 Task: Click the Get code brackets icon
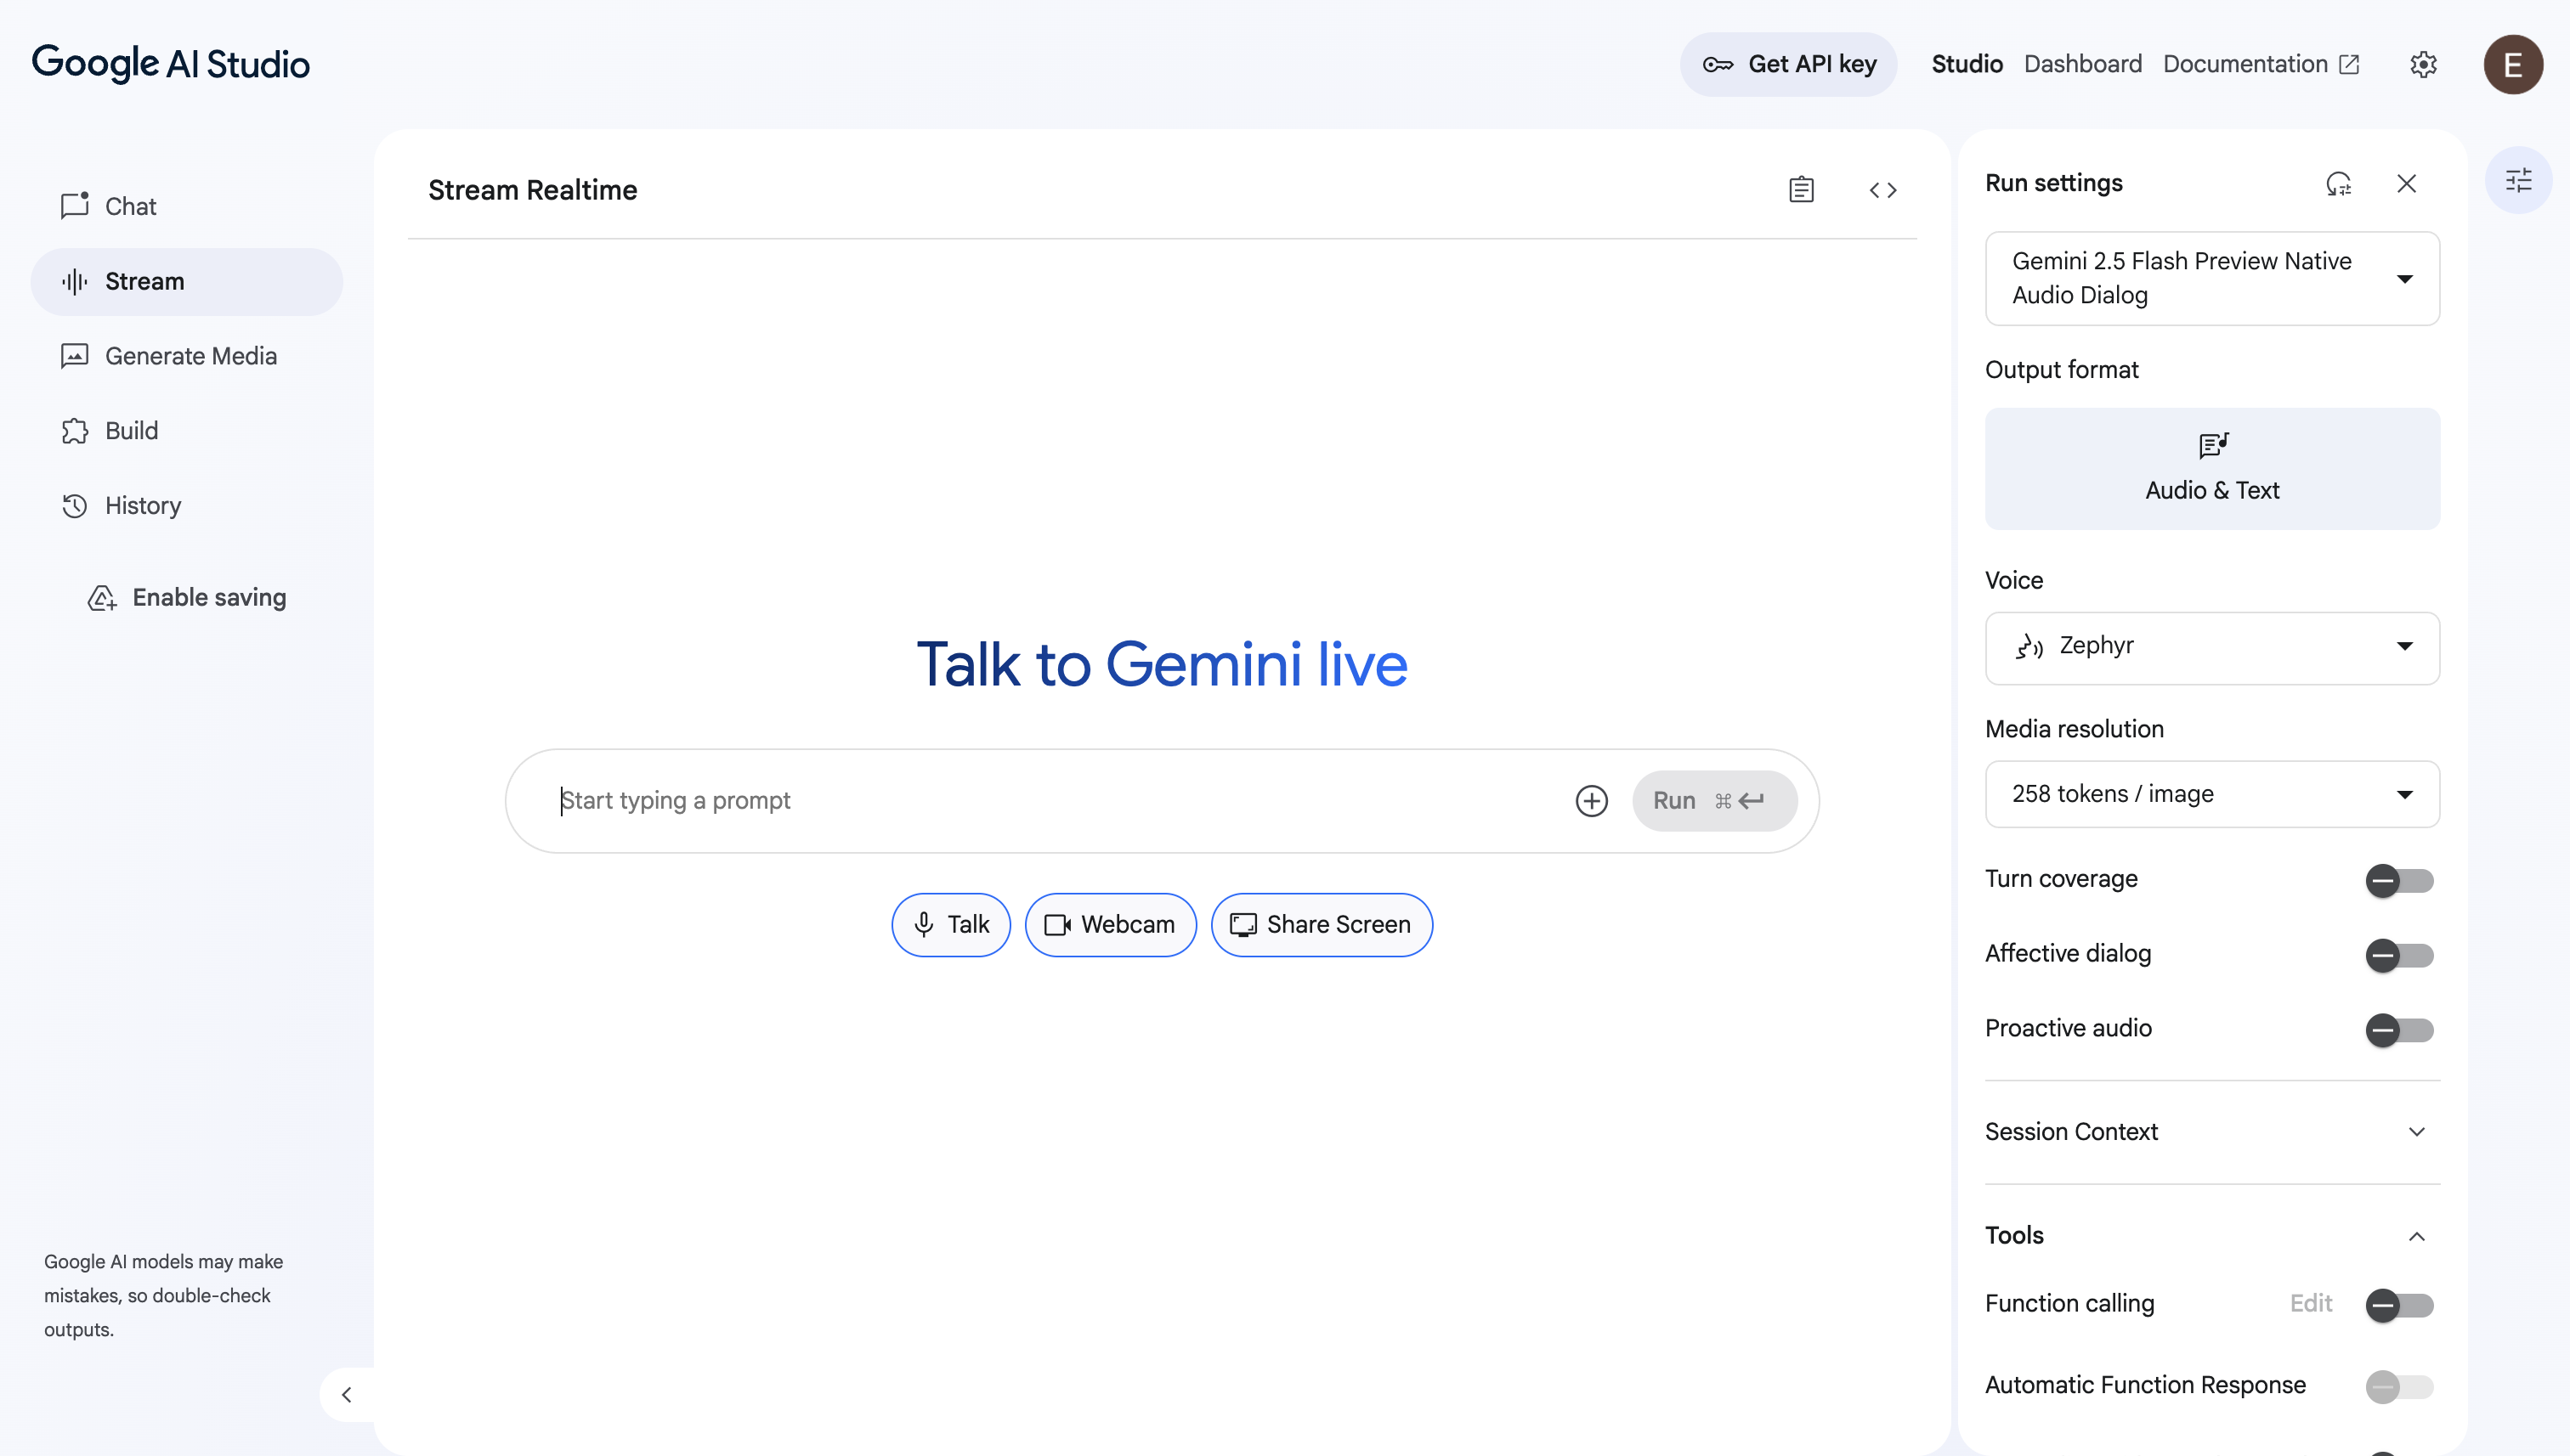(x=1882, y=190)
